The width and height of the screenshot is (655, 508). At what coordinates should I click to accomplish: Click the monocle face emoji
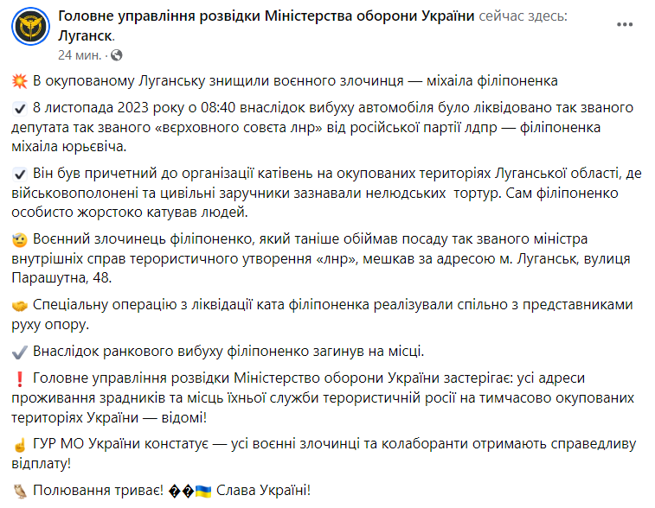20,239
